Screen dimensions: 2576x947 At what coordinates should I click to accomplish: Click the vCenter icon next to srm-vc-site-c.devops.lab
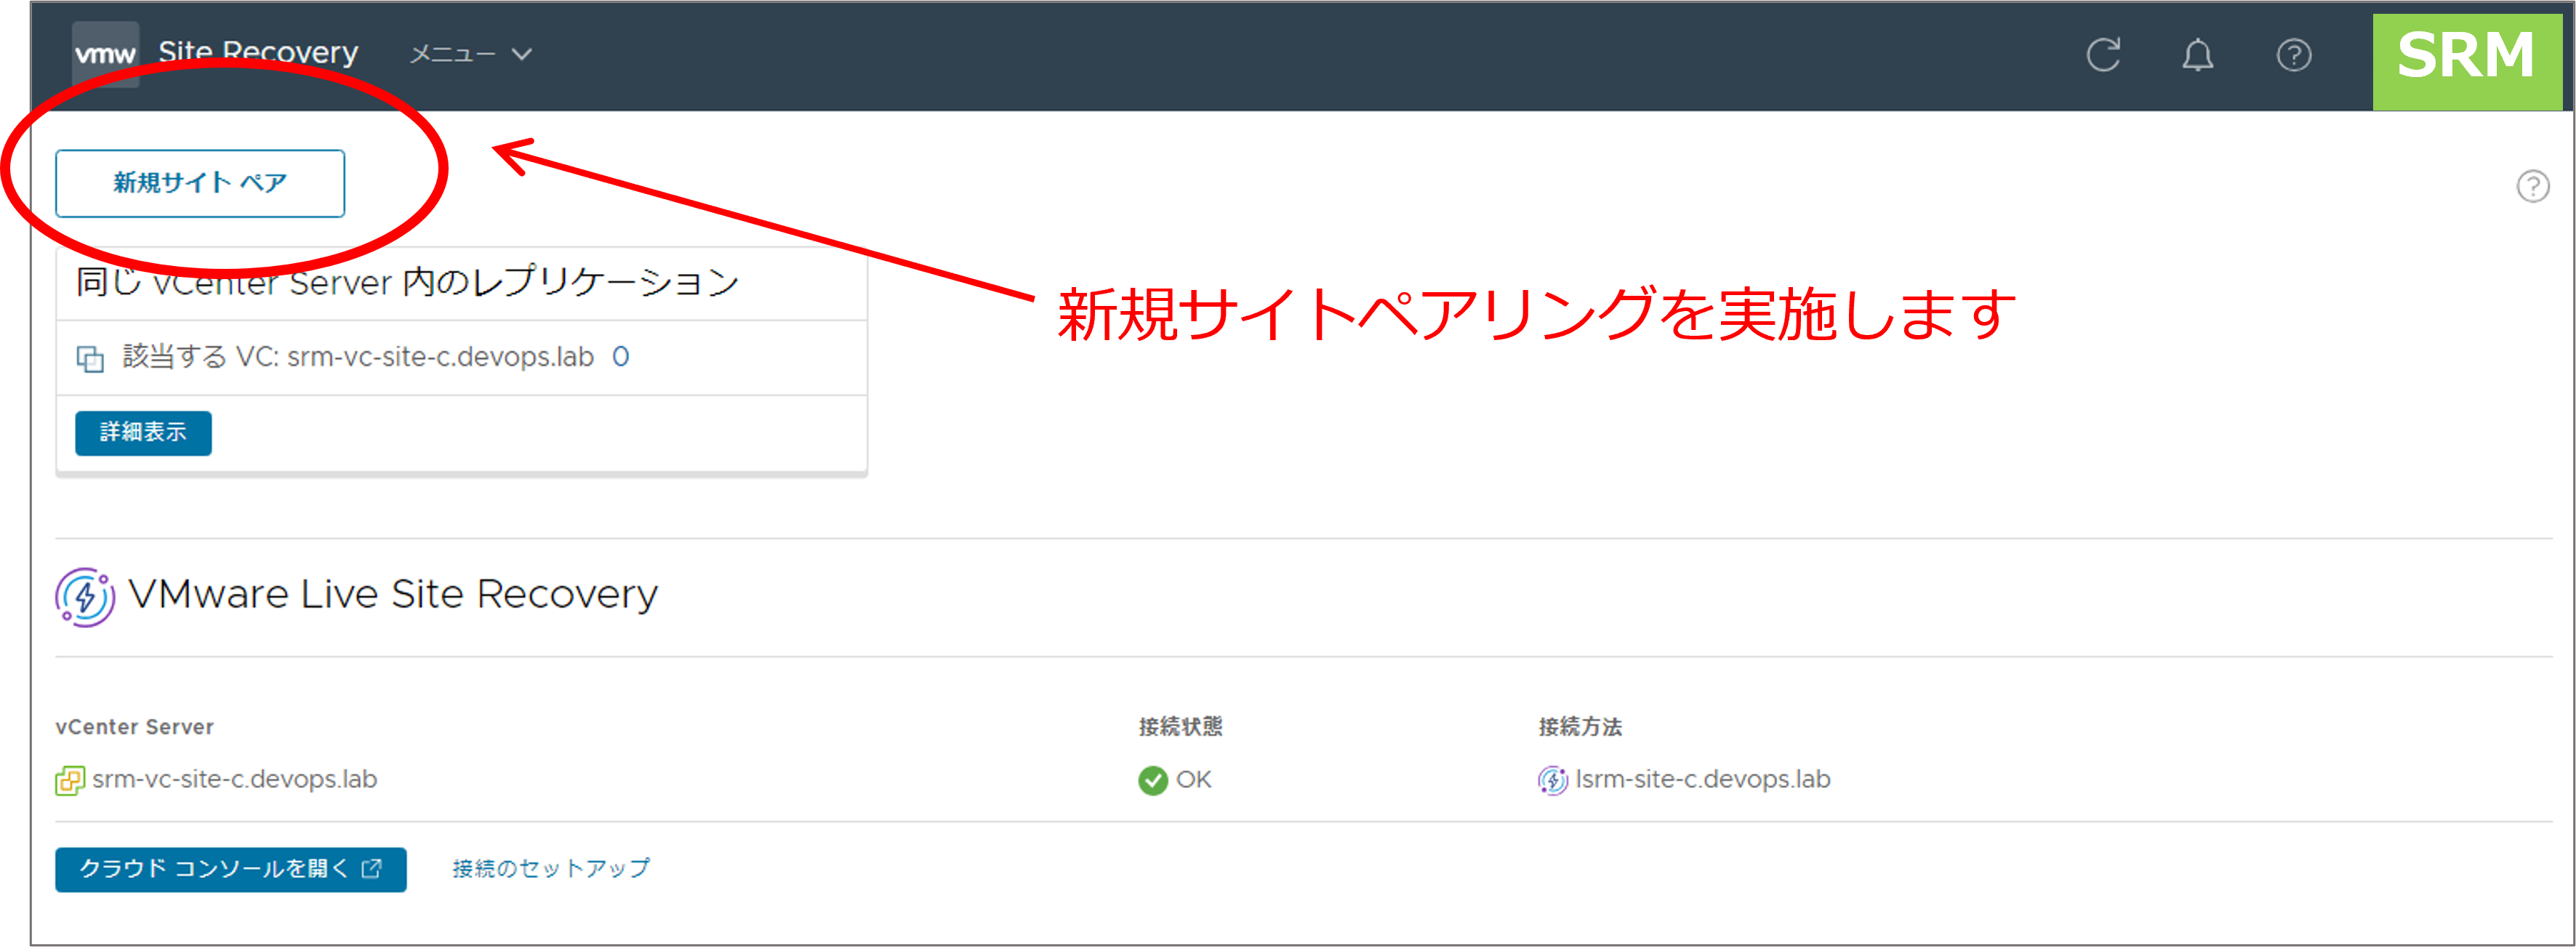pos(70,780)
